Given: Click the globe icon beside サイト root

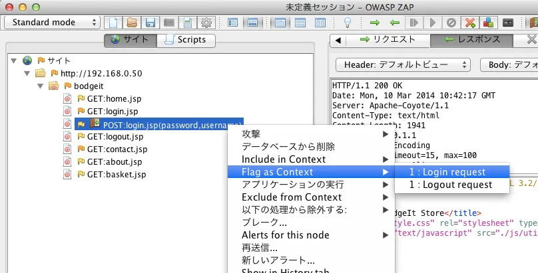Looking at the screenshot, I should pos(27,61).
